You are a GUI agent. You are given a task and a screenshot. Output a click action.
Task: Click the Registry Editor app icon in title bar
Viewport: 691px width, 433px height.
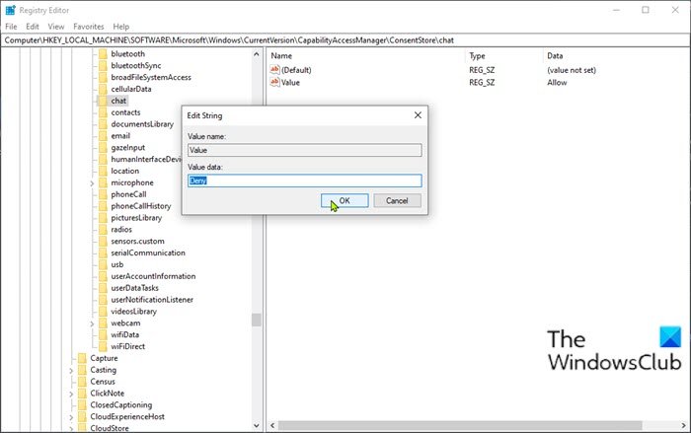pyautogui.click(x=10, y=10)
